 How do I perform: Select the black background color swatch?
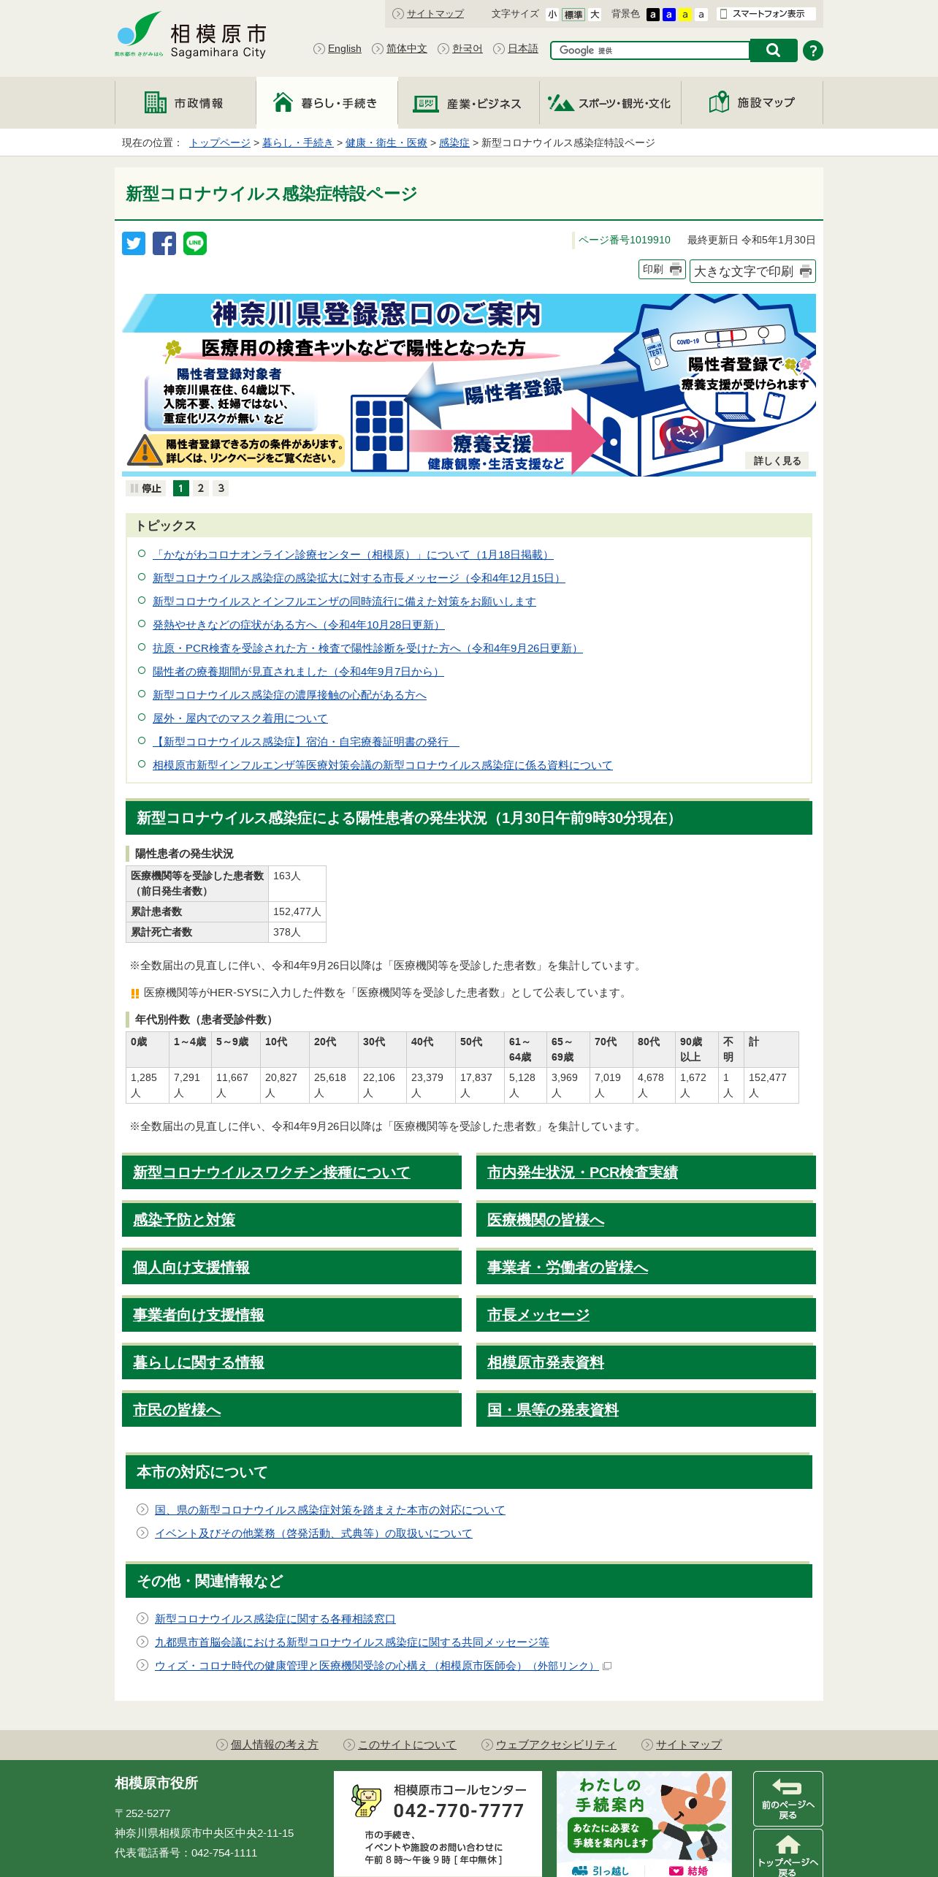[652, 15]
